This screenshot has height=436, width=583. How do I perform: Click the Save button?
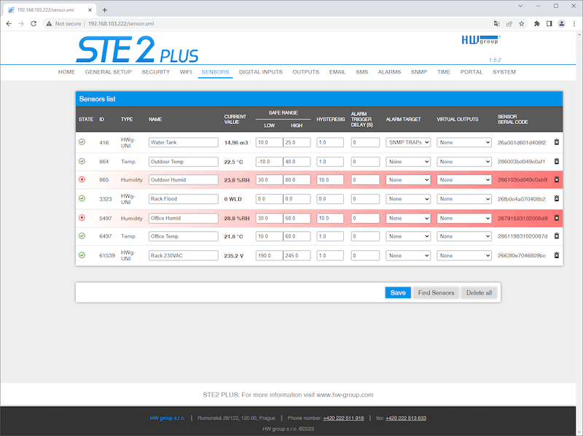(398, 292)
